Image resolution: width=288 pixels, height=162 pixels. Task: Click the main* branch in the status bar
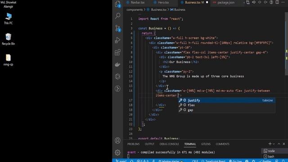121,161
